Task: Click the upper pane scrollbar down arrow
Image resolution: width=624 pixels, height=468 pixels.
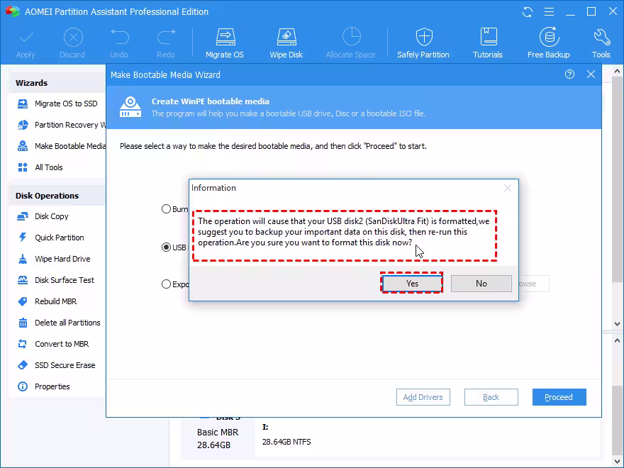Action: point(617,324)
